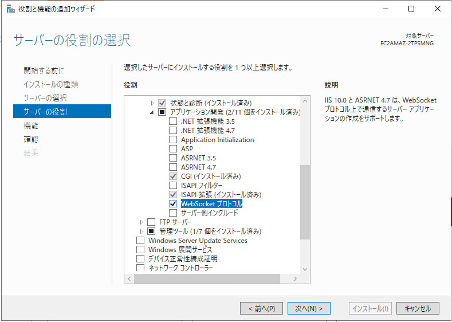Go to 開始する前に step

pyautogui.click(x=44, y=70)
